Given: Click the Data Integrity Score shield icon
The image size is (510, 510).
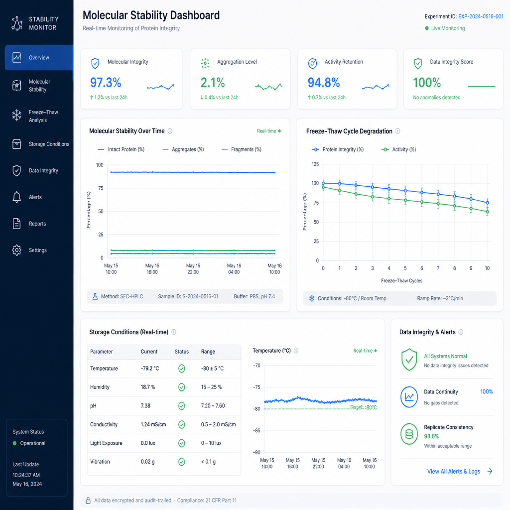Looking at the screenshot, I should pos(418,63).
